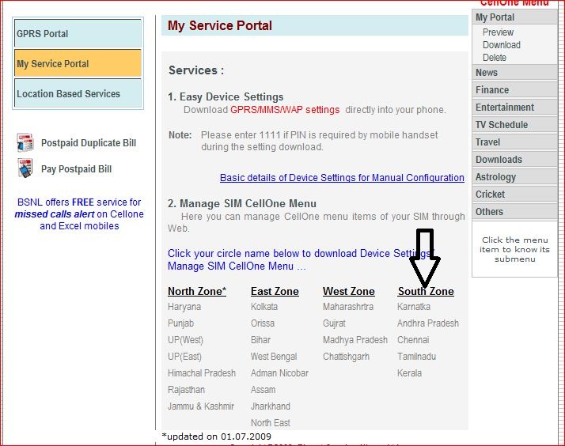Open Location Based Services tab

pos(78,93)
